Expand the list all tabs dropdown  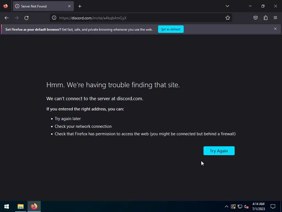[227, 6]
